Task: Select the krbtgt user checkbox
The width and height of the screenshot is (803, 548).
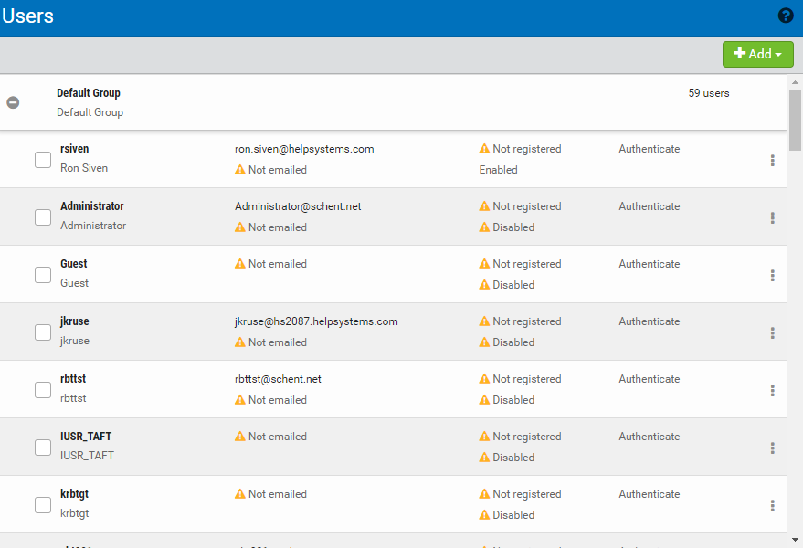Action: click(x=43, y=505)
